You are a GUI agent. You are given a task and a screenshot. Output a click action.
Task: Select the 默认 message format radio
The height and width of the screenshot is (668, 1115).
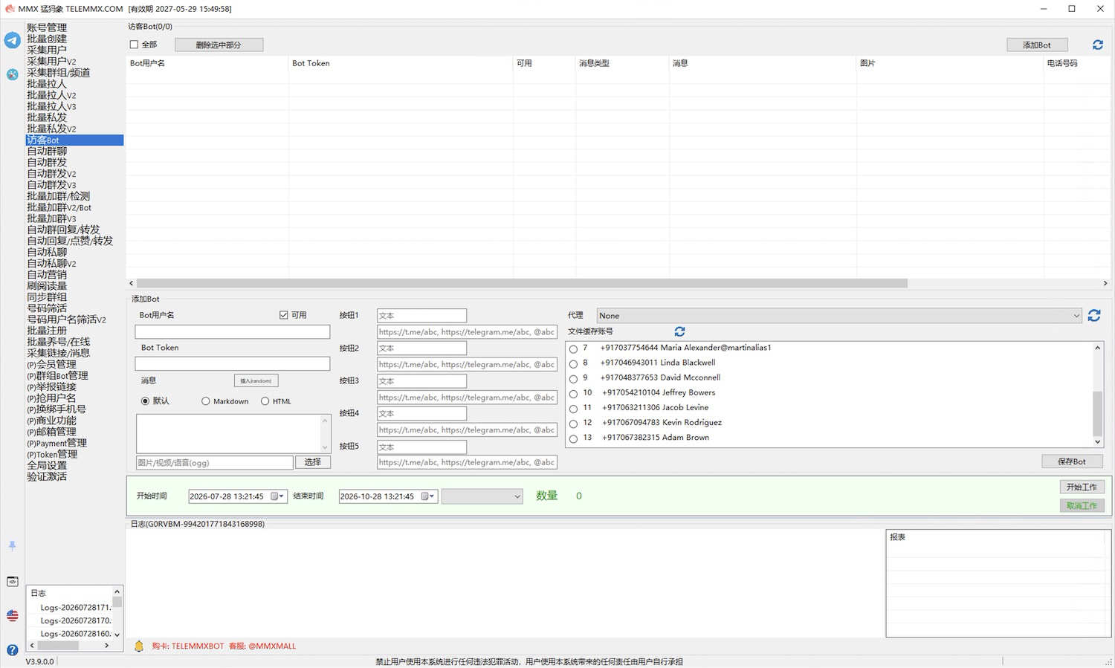[x=145, y=401]
